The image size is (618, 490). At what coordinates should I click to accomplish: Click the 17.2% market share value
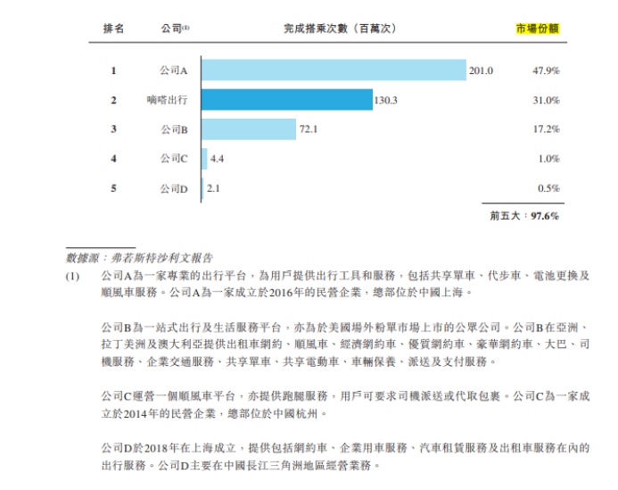point(546,129)
